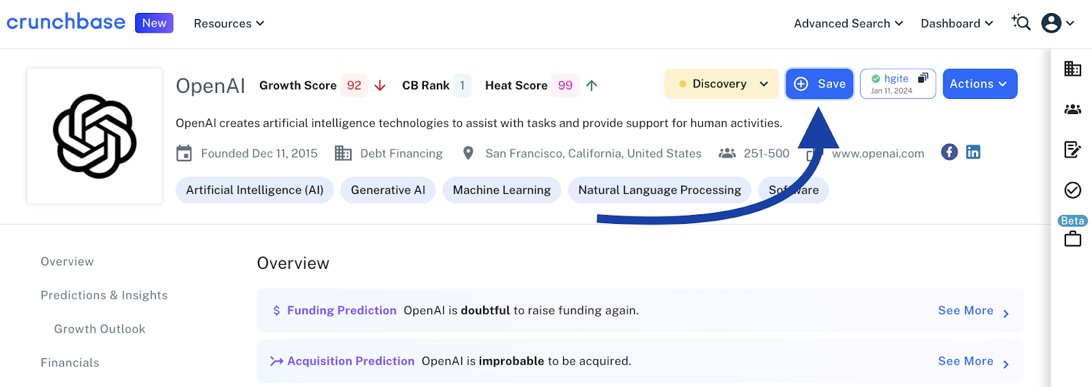Click the CB Rank value 1

point(462,85)
